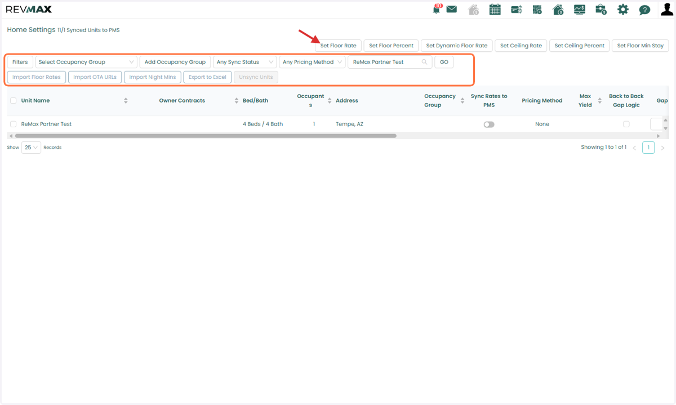This screenshot has width=676, height=405.
Task: Click the search magnifier in unit search box
Action: click(x=424, y=62)
